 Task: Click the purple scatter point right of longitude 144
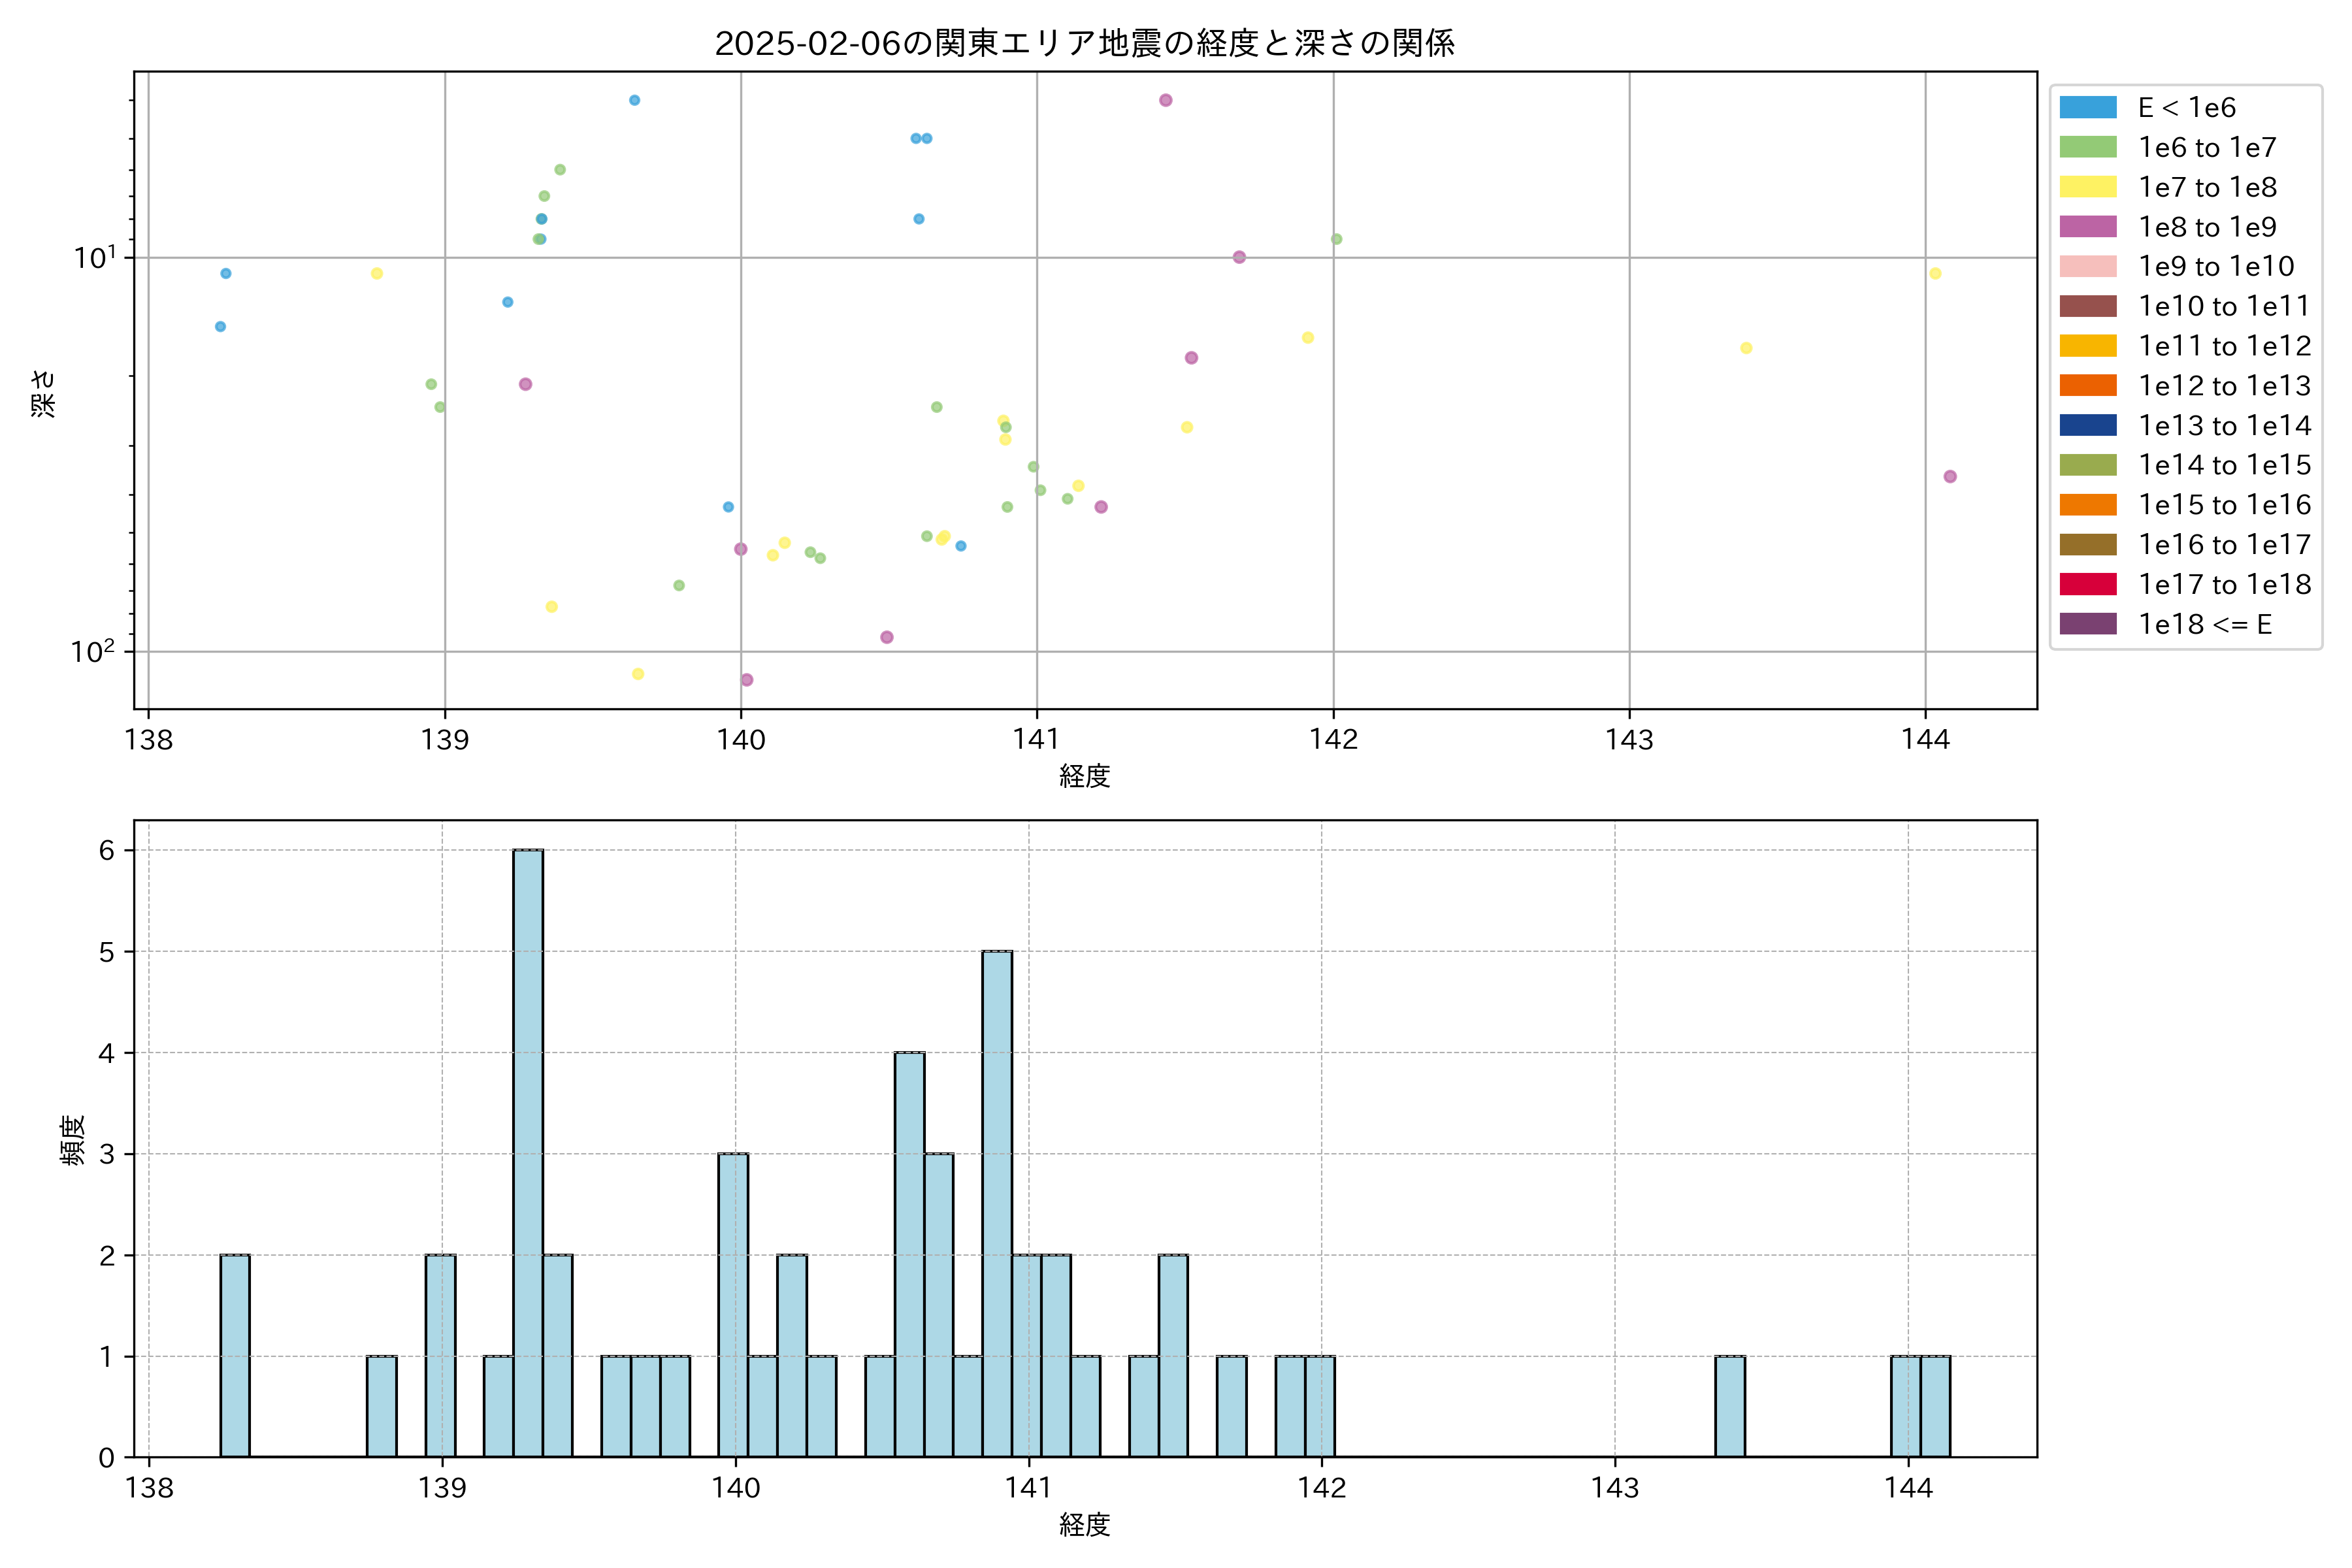pos(1949,477)
